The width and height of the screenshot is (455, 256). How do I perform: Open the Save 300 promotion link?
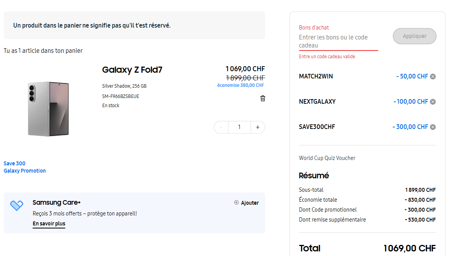15,163
